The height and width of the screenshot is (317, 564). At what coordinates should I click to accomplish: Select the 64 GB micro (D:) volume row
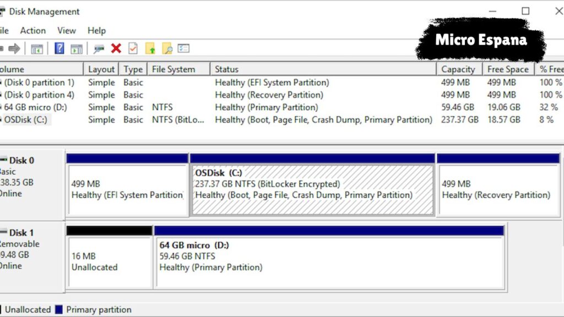click(x=35, y=107)
